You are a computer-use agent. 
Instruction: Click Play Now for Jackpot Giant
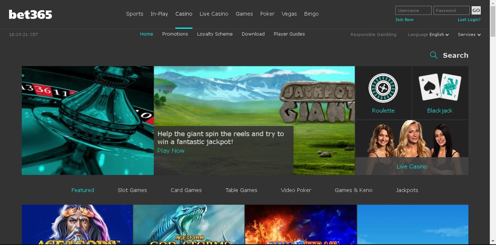[170, 151]
